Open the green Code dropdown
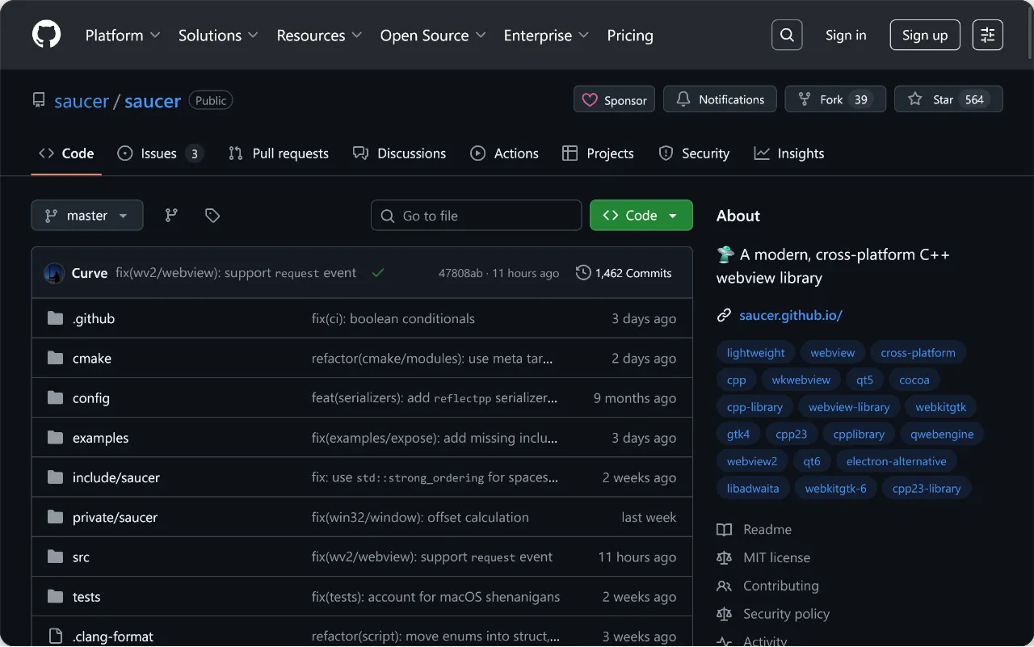 (641, 216)
